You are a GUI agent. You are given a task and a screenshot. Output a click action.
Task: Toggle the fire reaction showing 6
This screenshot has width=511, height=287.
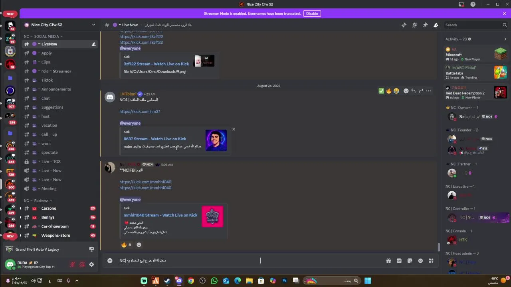pos(127,244)
